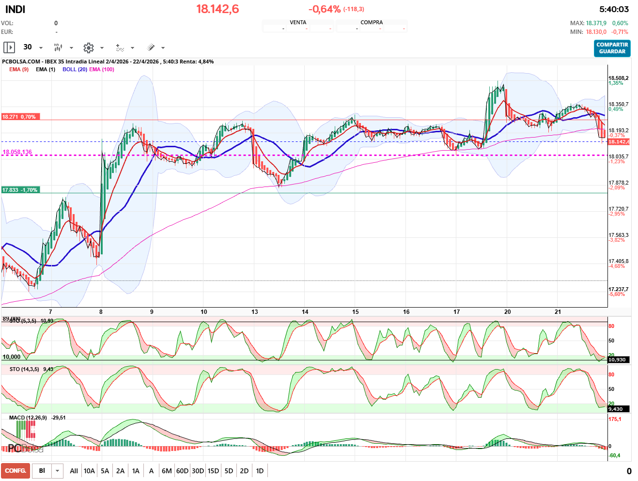Open the BI selector dropdown arrow
Viewport: 638px width, 481px height.
pos(58,471)
